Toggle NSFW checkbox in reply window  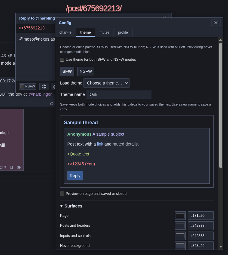[22, 86]
